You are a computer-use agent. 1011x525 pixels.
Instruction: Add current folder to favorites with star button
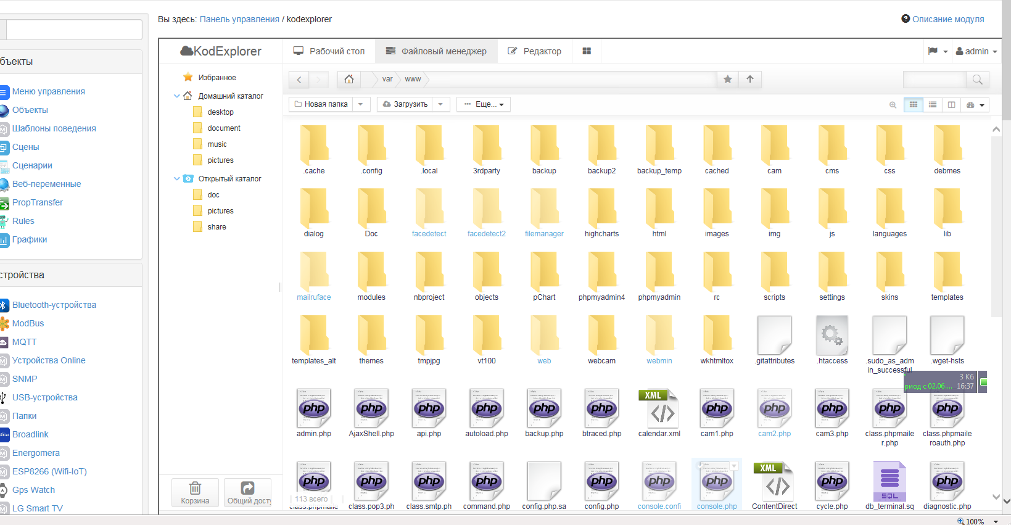(728, 79)
